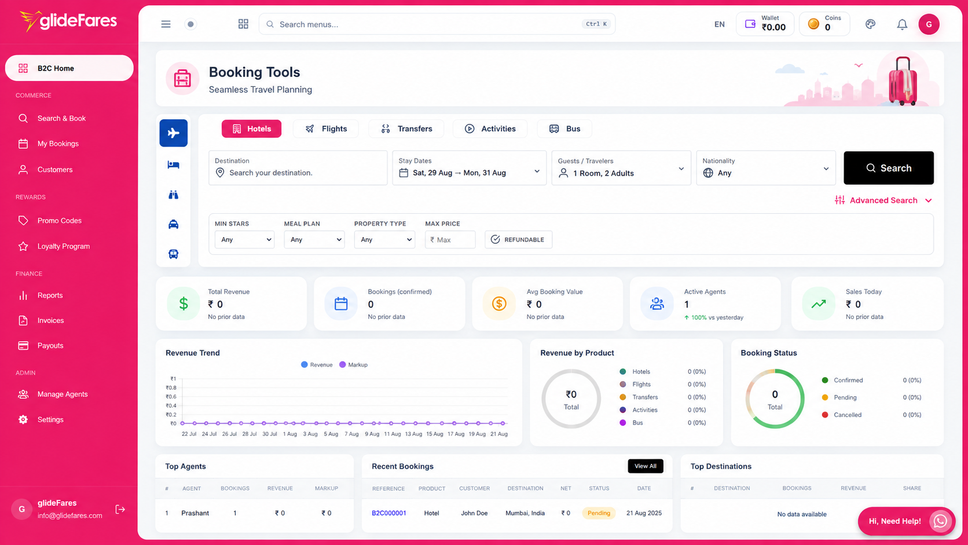
Task: Open the Min Stars dropdown
Action: point(244,240)
